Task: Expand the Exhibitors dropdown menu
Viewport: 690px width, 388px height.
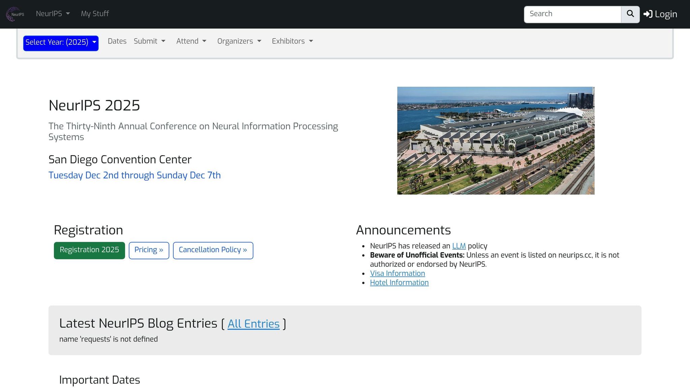Action: [x=292, y=41]
